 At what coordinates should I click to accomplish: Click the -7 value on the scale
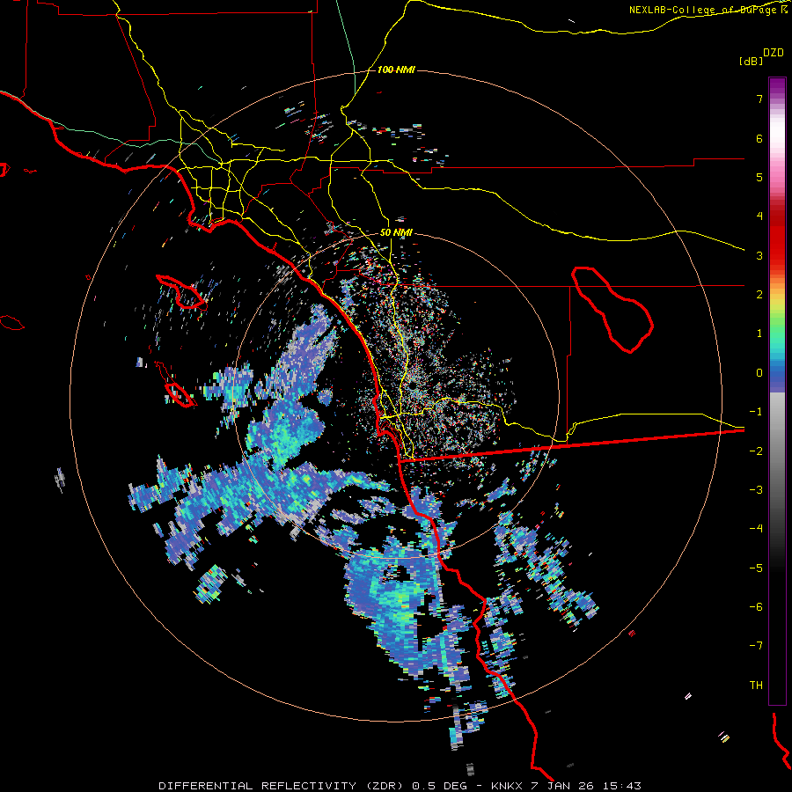point(756,646)
